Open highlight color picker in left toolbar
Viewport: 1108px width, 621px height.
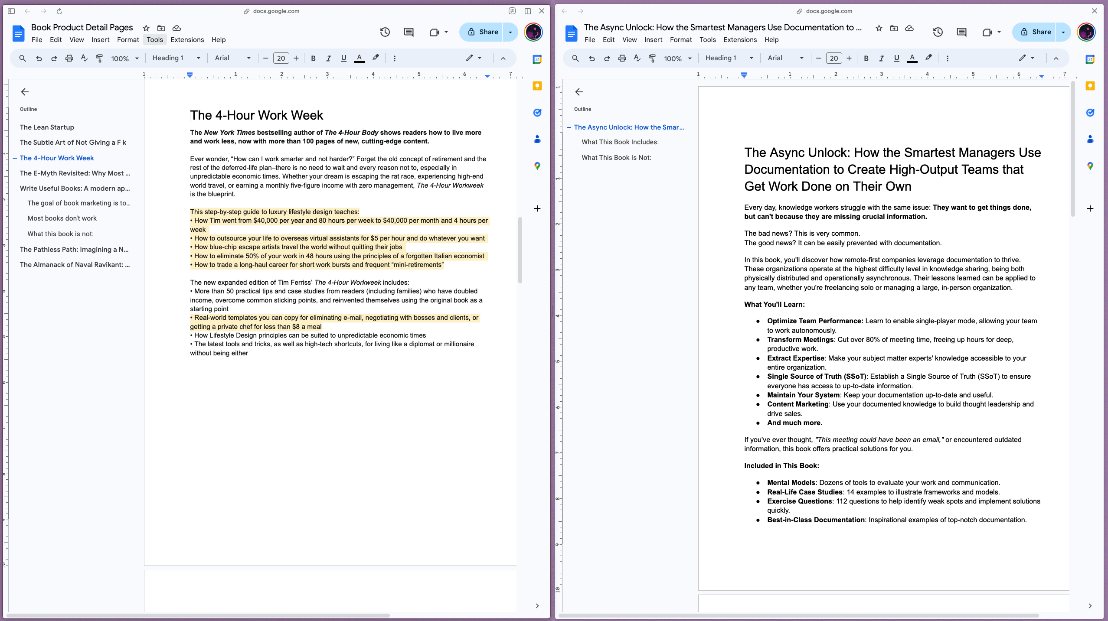[x=376, y=58]
